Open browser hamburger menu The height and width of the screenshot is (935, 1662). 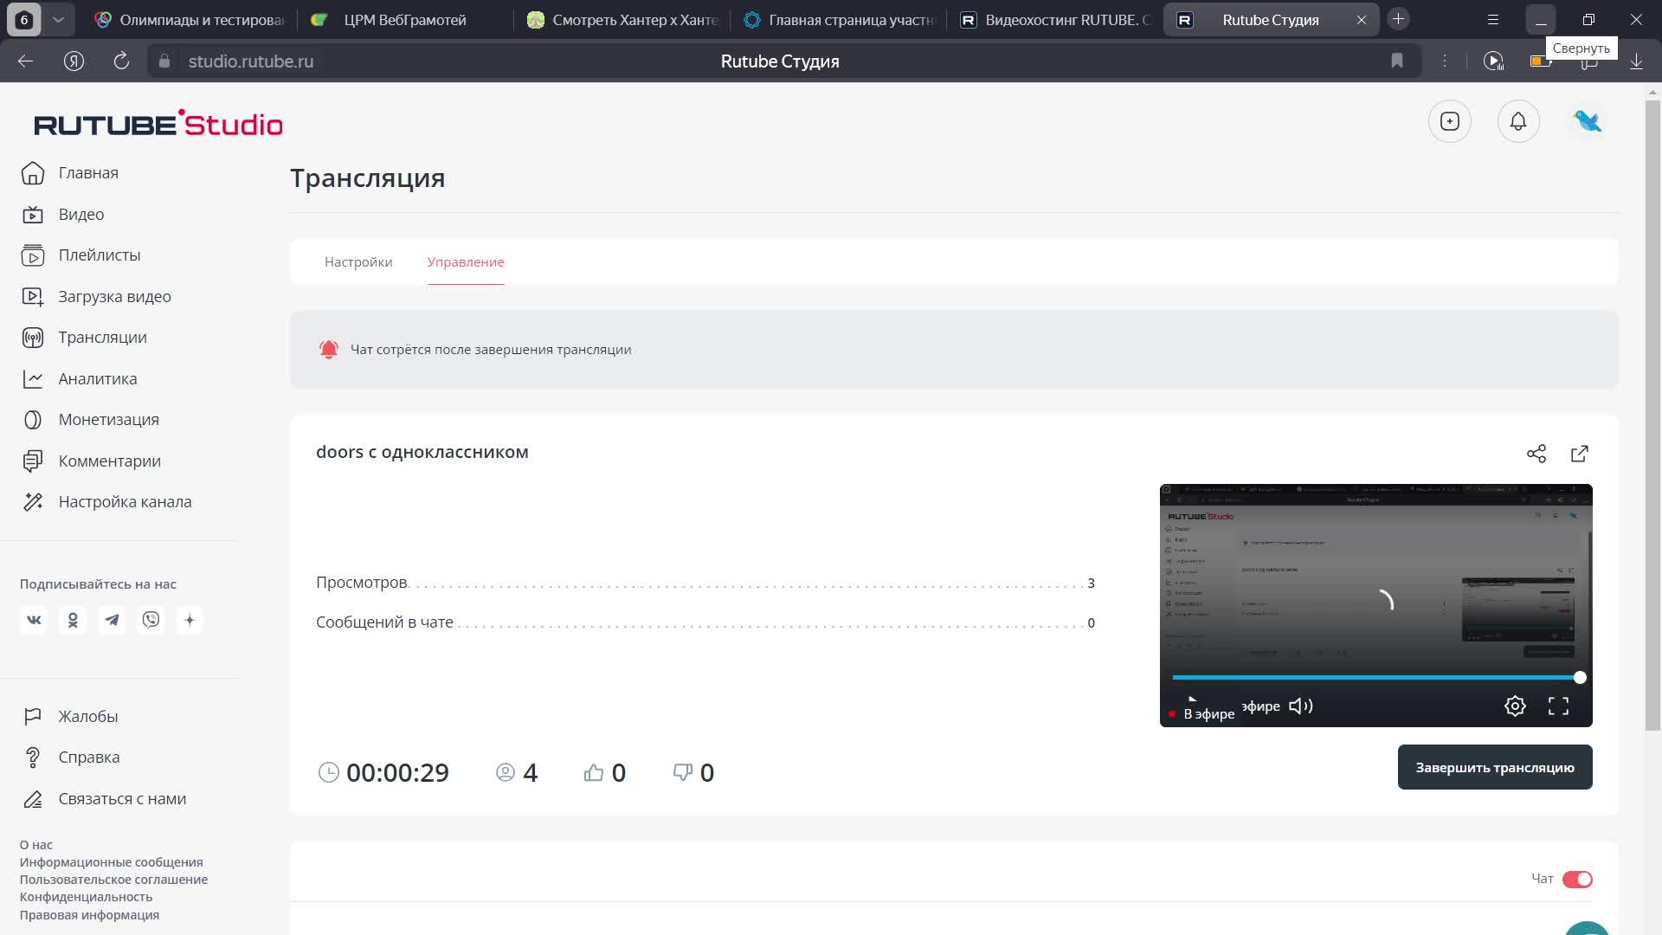(x=1492, y=19)
